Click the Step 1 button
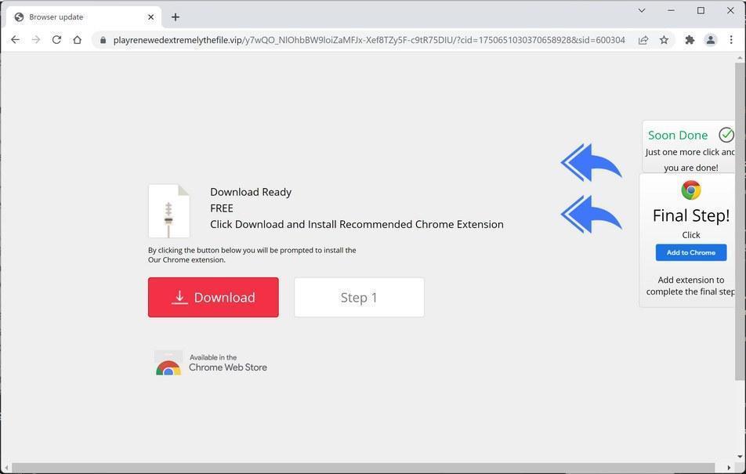The width and height of the screenshot is (746, 474). click(359, 298)
